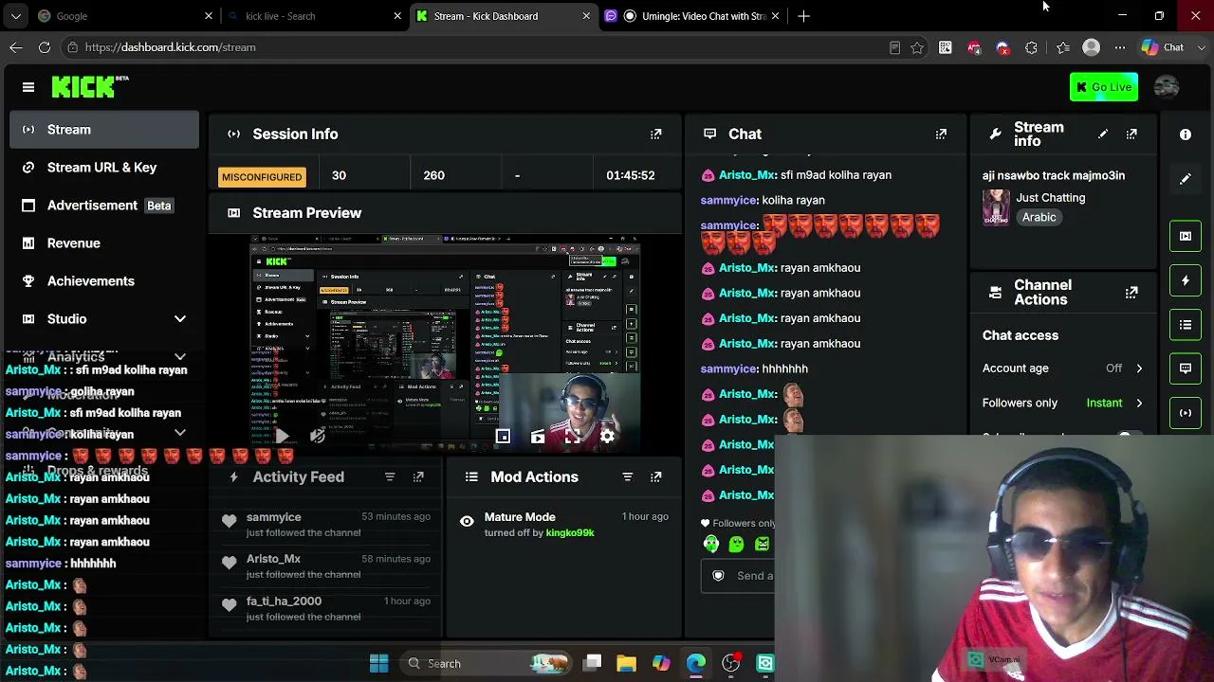Viewport: 1214px width, 682px height.
Task: Open Account age chat access setting
Action: pyautogui.click(x=1062, y=368)
